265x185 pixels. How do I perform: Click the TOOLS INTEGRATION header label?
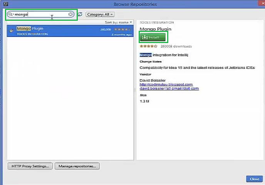pos(157,22)
